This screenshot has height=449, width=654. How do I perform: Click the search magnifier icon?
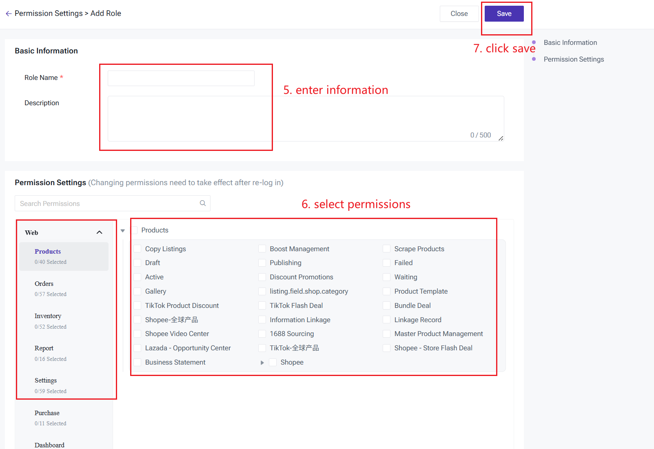pos(203,203)
